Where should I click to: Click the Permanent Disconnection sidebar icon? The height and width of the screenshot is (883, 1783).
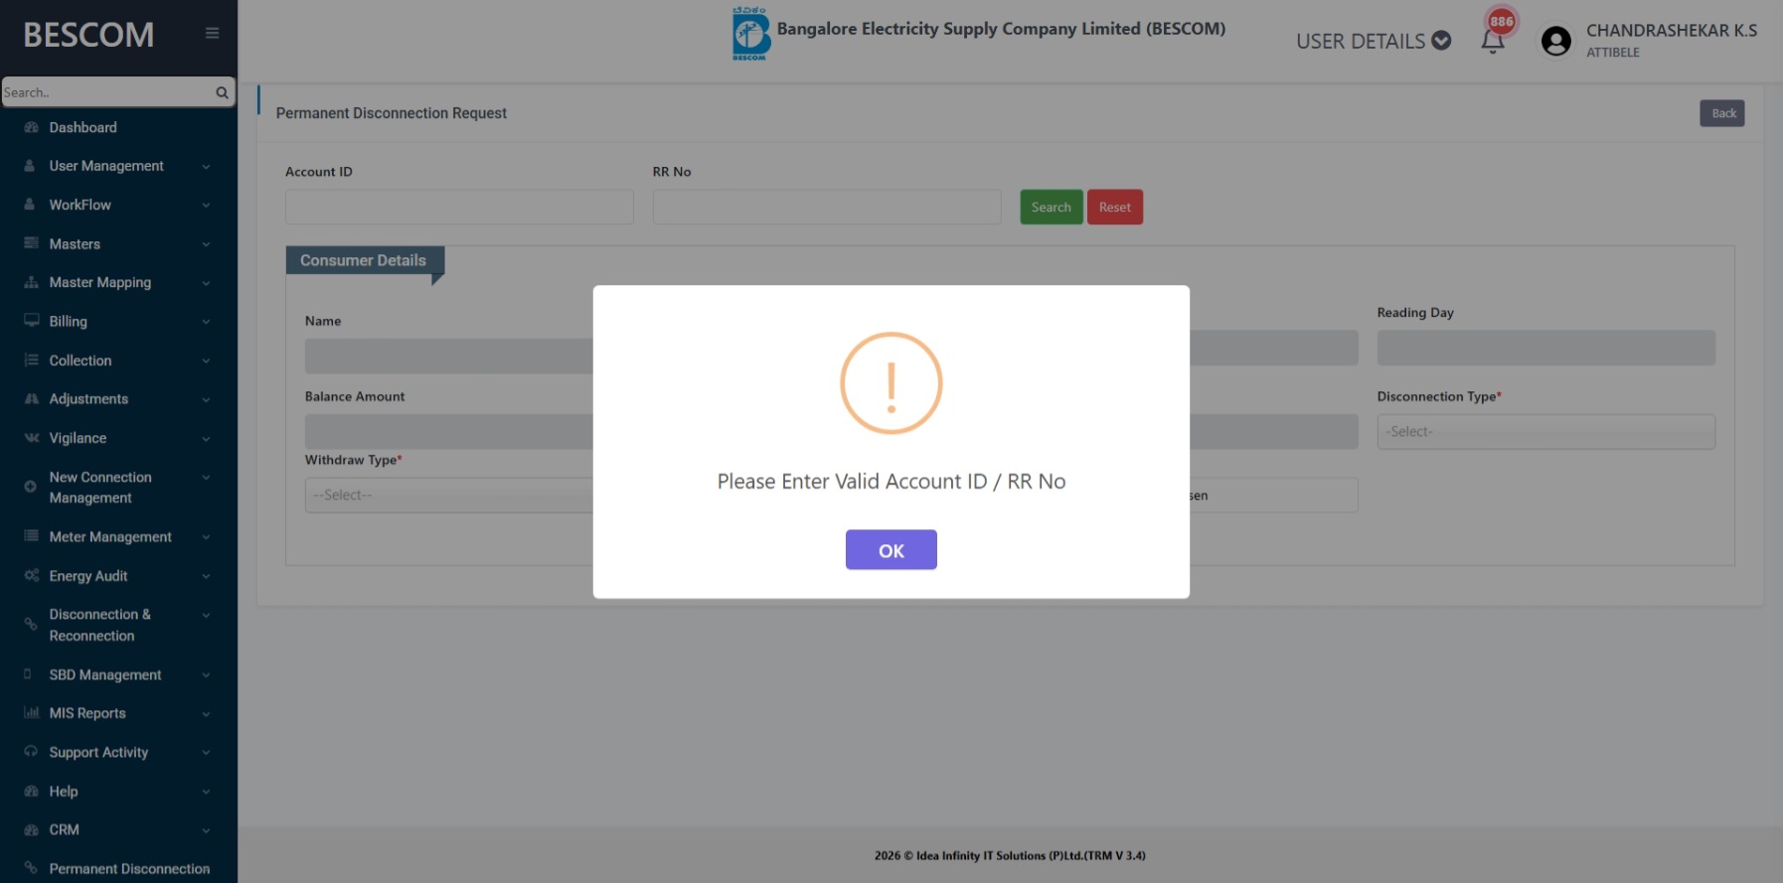click(30, 867)
